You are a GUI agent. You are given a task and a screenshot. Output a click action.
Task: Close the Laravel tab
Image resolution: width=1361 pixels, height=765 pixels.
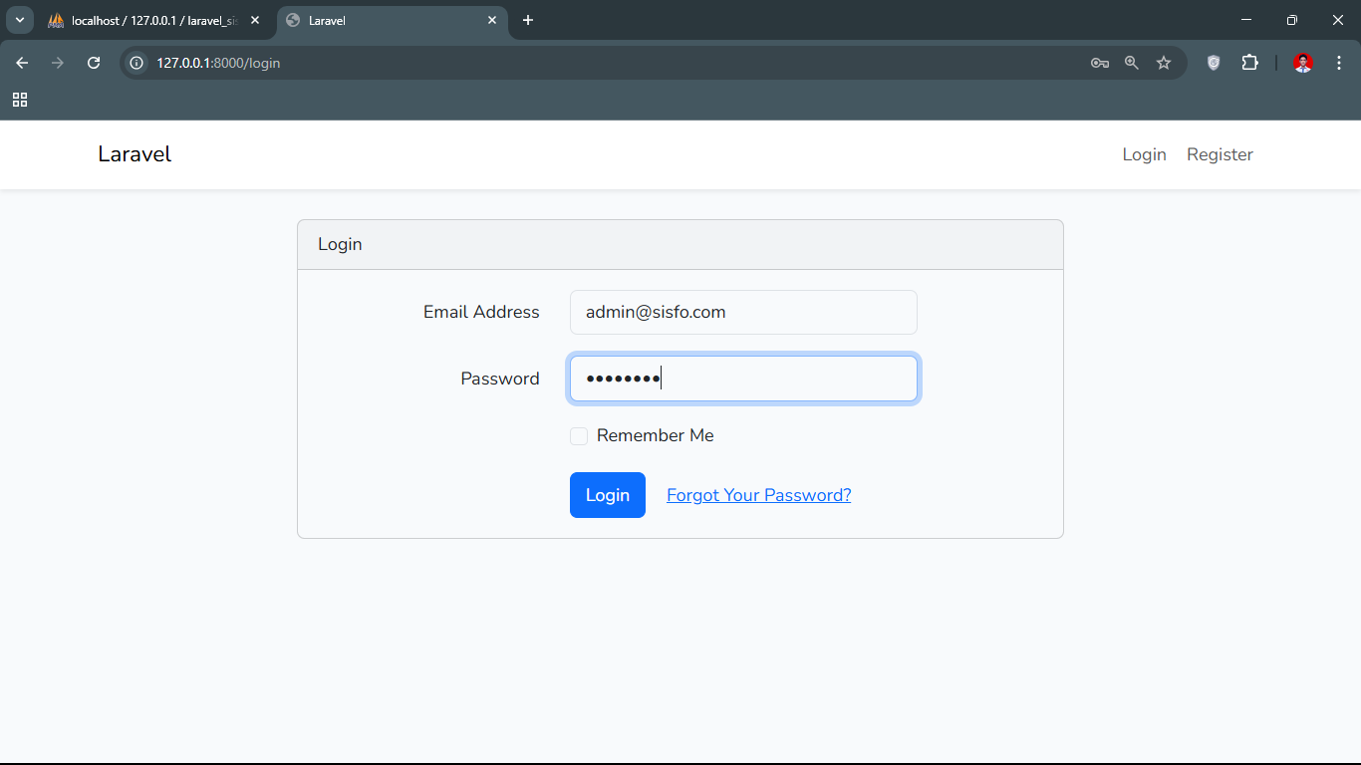tap(492, 20)
